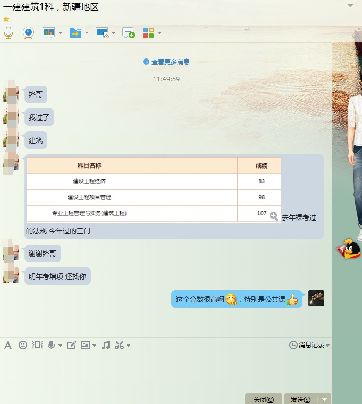Open the presentation demo chart icon
The height and width of the screenshot is (404, 362).
(49, 33)
